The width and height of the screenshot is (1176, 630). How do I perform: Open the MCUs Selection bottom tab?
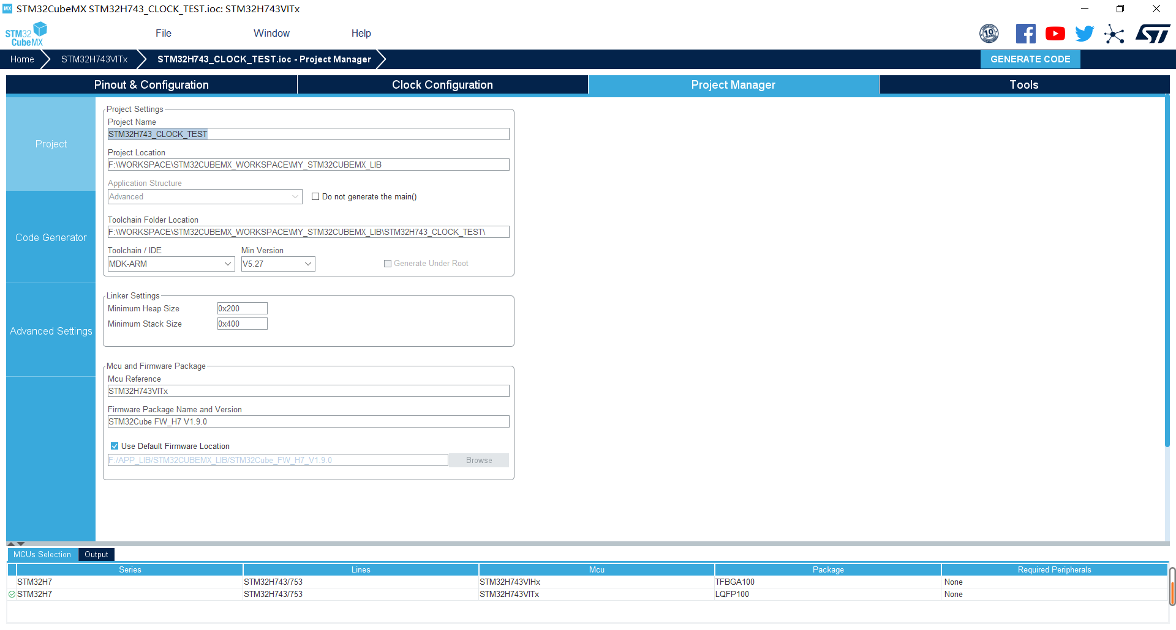42,554
